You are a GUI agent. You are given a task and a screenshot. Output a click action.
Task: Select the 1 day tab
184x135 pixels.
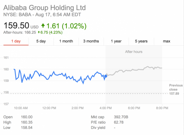point(16,41)
